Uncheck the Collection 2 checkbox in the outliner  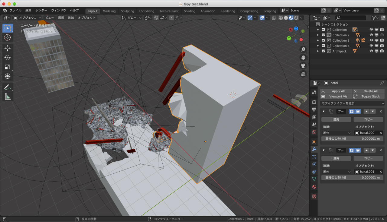pos(324,35)
